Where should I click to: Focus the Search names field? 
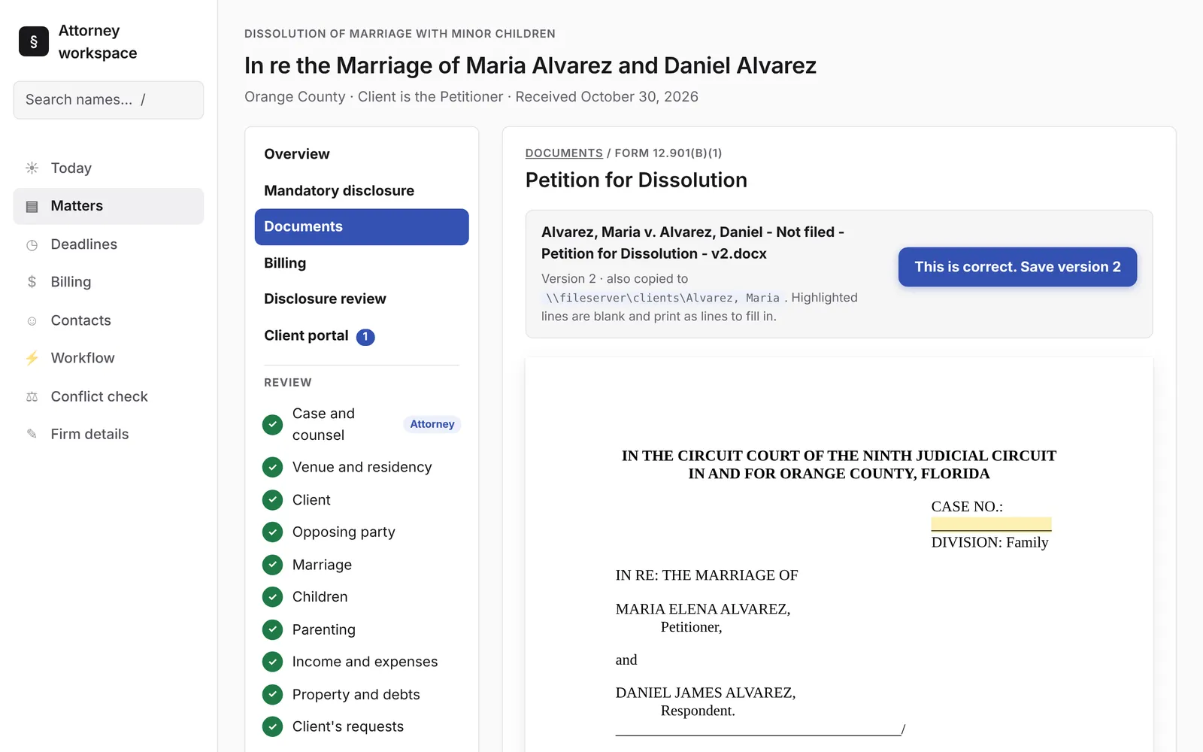tap(108, 100)
